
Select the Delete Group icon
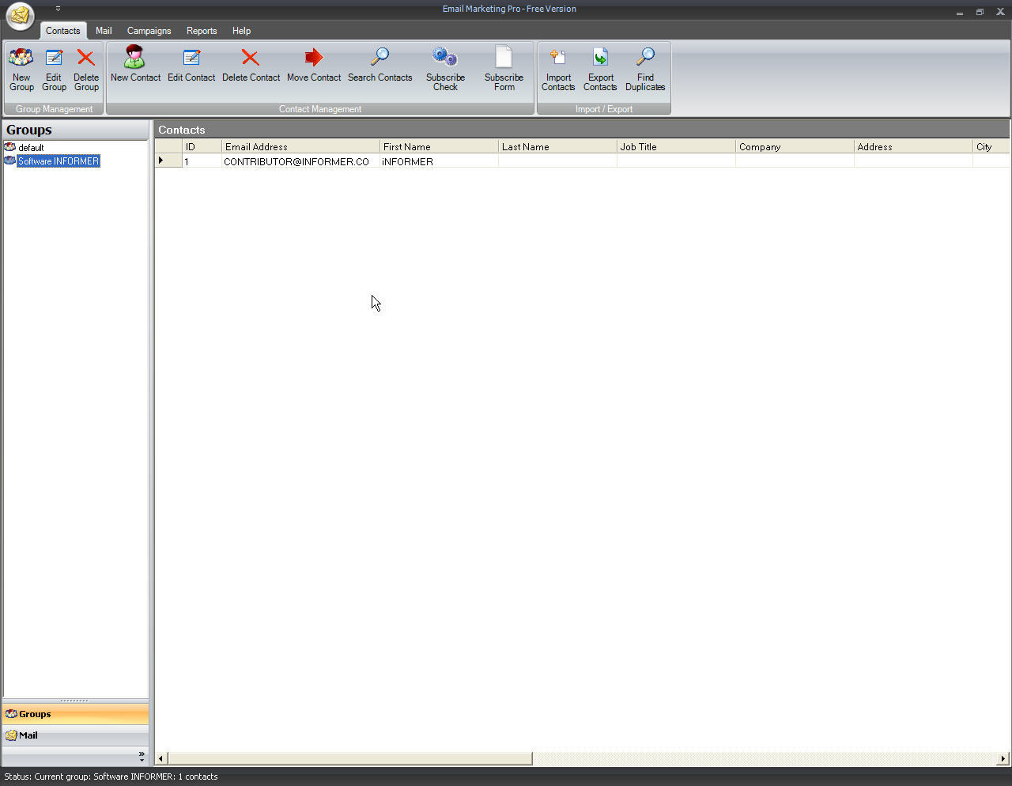(x=85, y=69)
